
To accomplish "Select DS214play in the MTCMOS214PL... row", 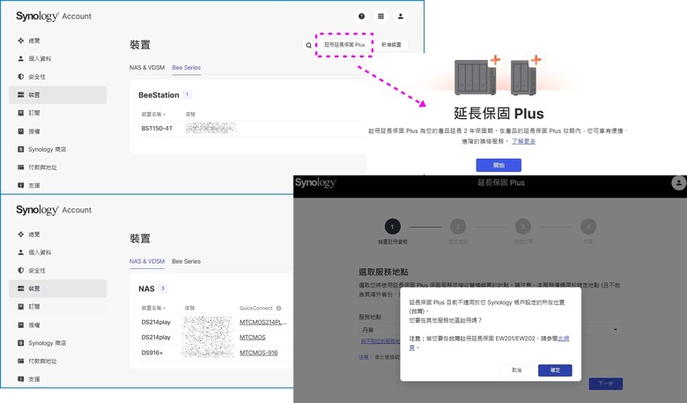I will (156, 323).
